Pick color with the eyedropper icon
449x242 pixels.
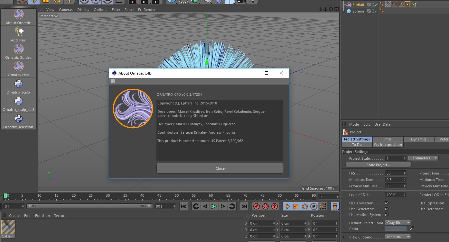(x=411, y=229)
